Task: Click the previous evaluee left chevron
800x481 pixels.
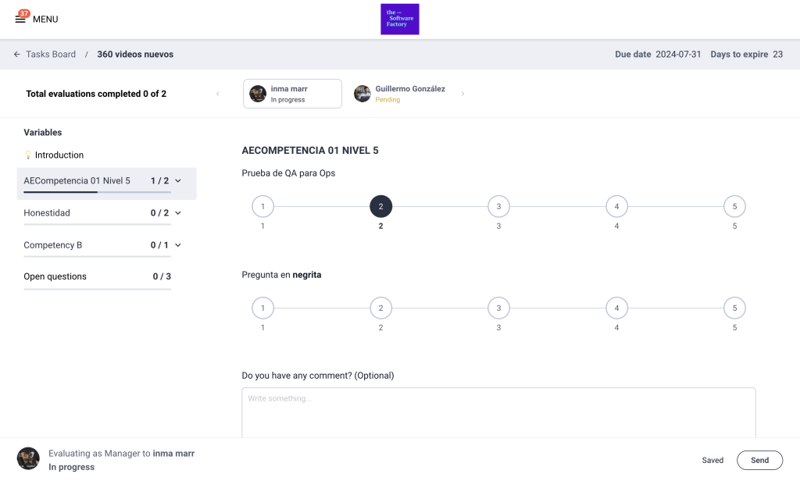Action: (218, 94)
